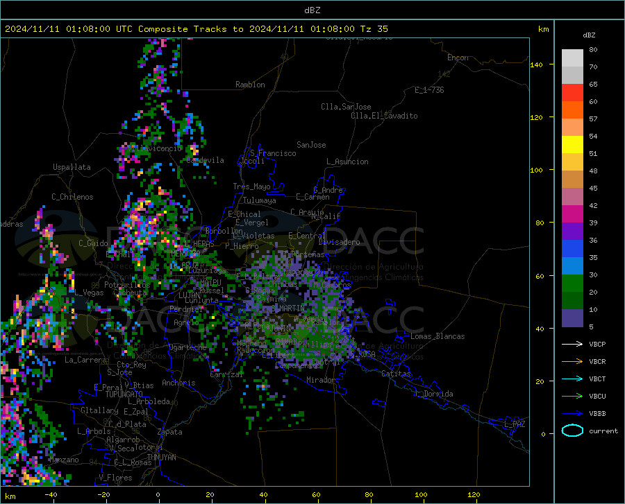Click the 'TUPUNGATO' map label
This screenshot has width=625, height=504.
pyautogui.click(x=124, y=394)
